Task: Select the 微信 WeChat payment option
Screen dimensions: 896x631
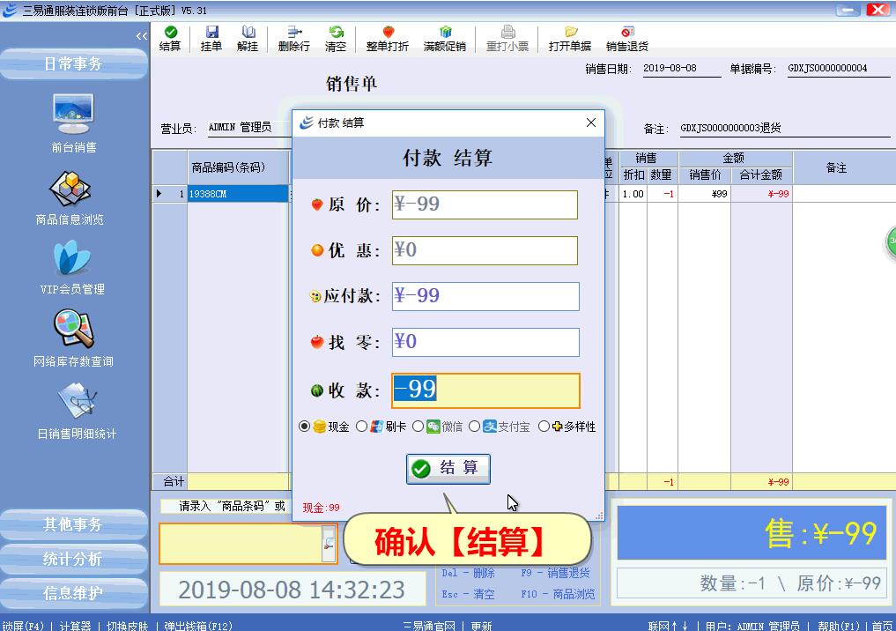Action: [418, 427]
